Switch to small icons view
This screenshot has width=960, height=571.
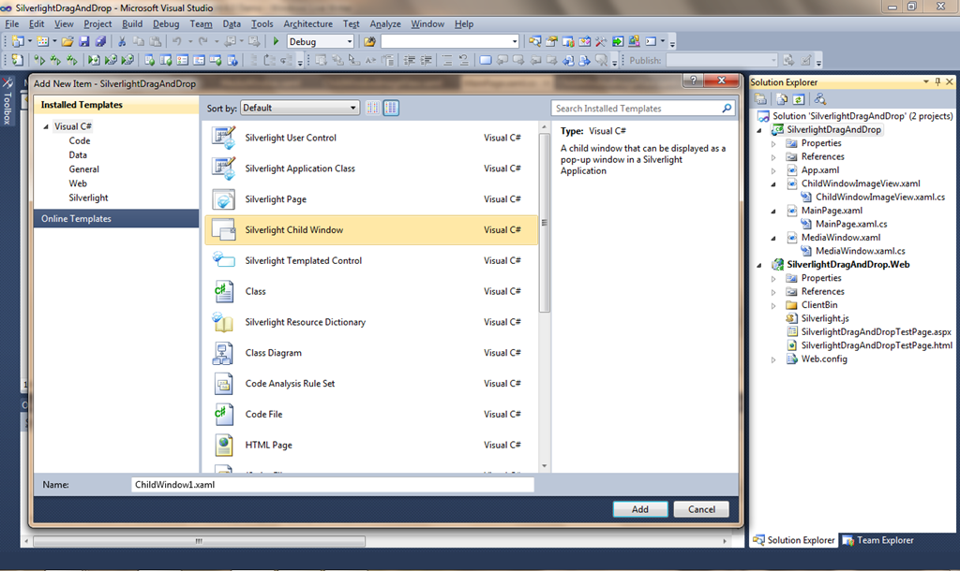pos(373,109)
